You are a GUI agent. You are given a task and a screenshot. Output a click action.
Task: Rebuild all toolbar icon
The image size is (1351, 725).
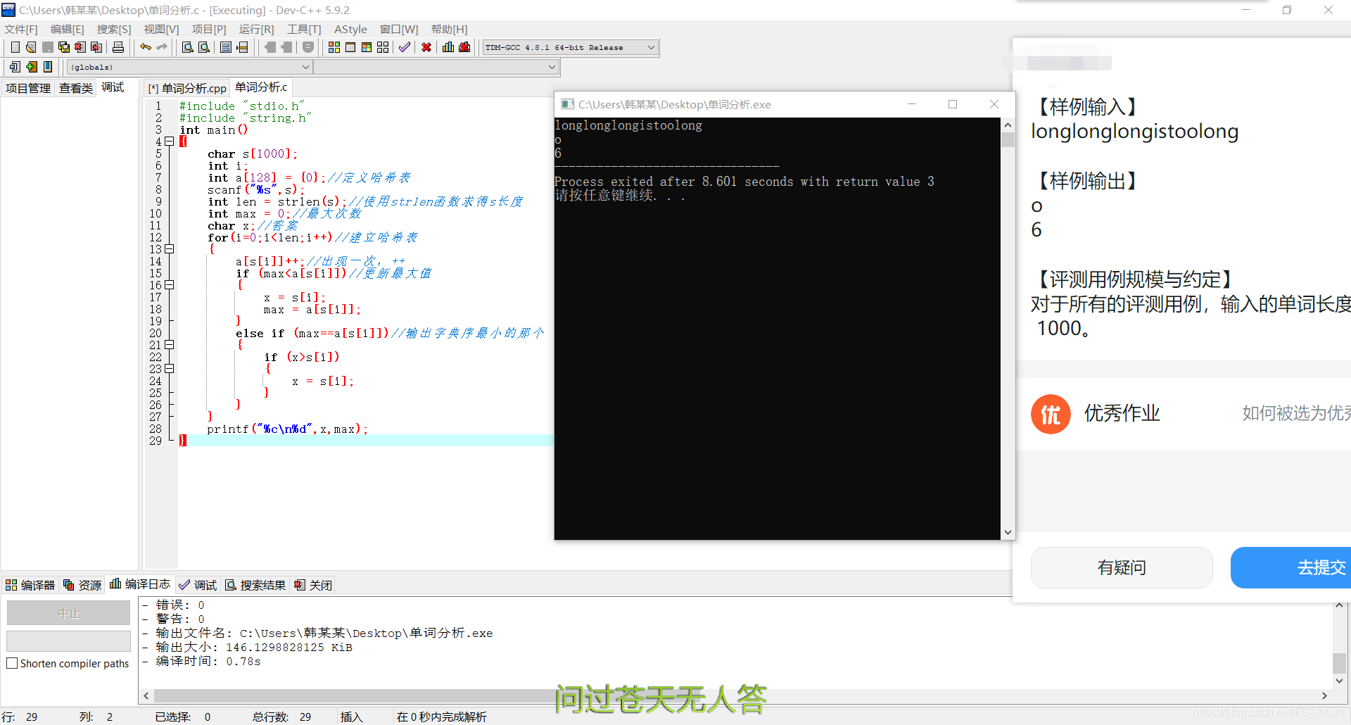383,47
